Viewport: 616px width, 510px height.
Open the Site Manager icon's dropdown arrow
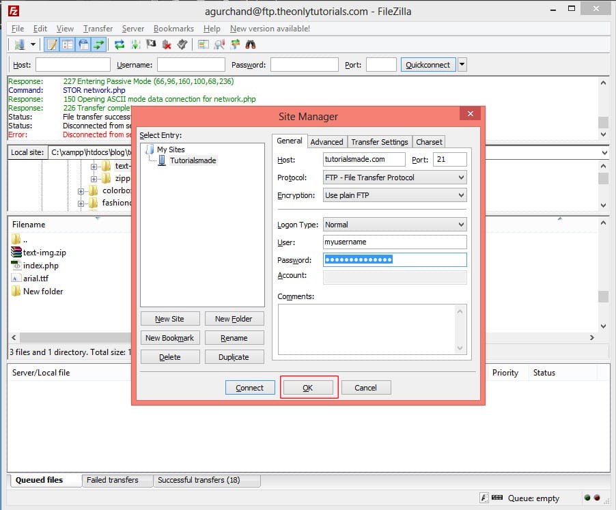pyautogui.click(x=33, y=44)
